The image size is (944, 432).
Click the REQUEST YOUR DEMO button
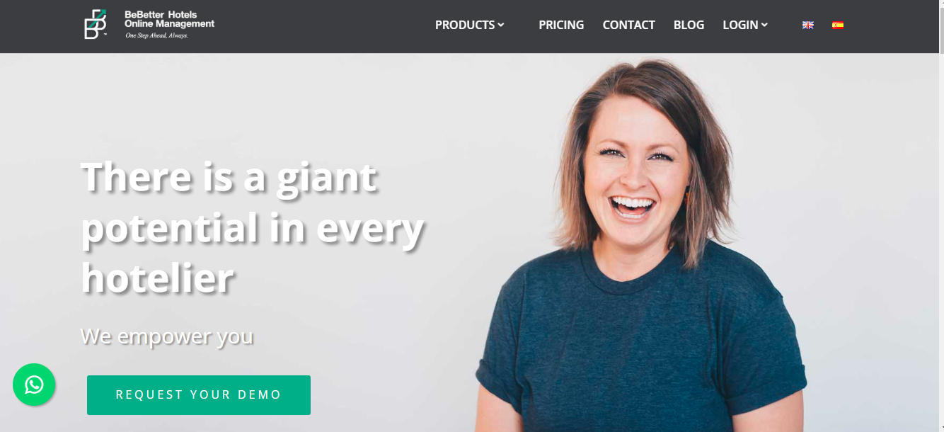pos(199,395)
